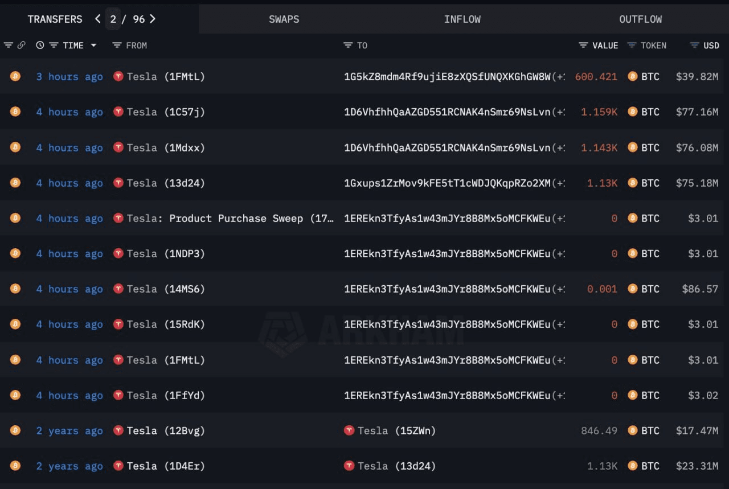This screenshot has width=729, height=489.
Task: Switch to the INFLOW tab
Action: (x=462, y=19)
